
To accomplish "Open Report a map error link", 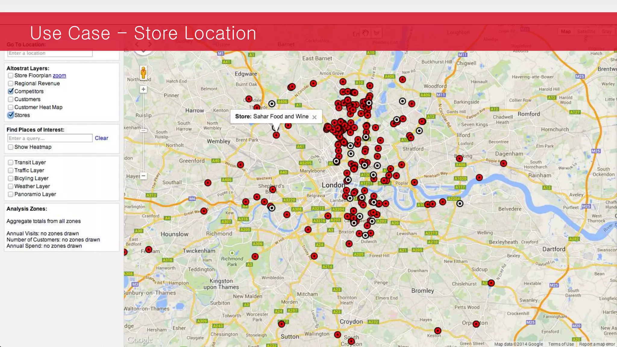I will coord(597,344).
